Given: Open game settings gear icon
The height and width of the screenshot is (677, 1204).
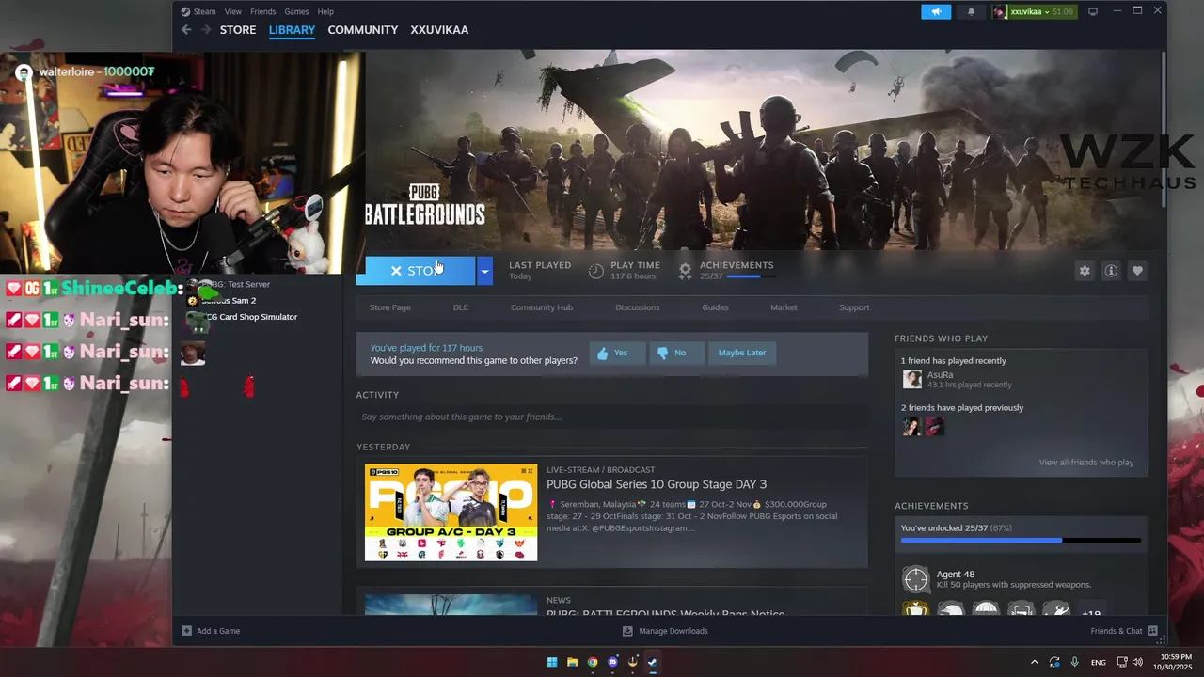Looking at the screenshot, I should point(1085,271).
